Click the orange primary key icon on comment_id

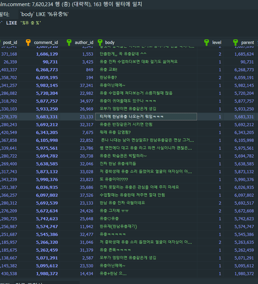tap(29, 43)
